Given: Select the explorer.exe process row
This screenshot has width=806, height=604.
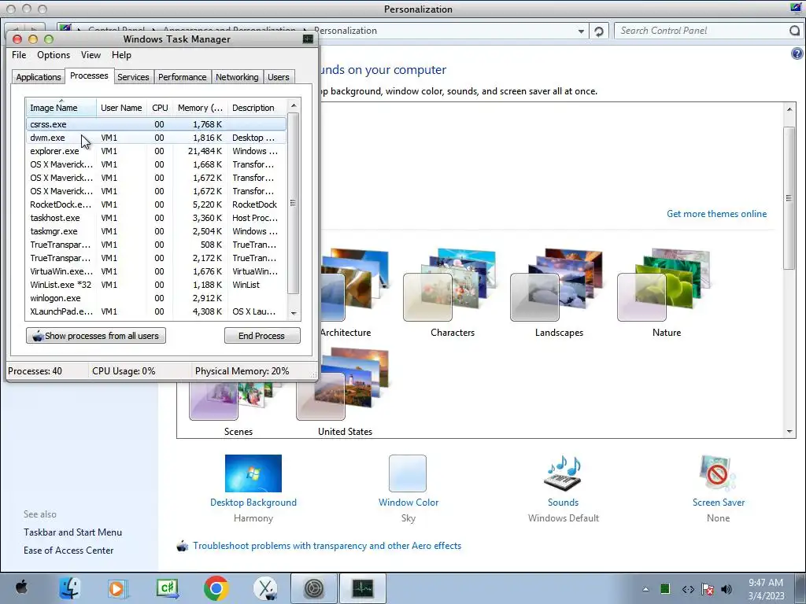Looking at the screenshot, I should pyautogui.click(x=156, y=151).
